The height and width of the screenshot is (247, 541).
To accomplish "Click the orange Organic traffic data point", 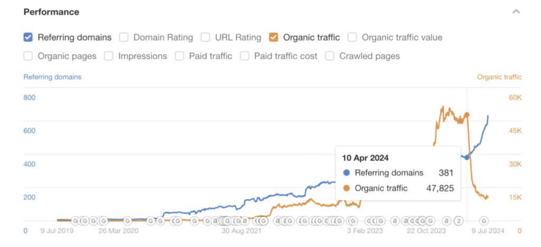I will pos(467,115).
